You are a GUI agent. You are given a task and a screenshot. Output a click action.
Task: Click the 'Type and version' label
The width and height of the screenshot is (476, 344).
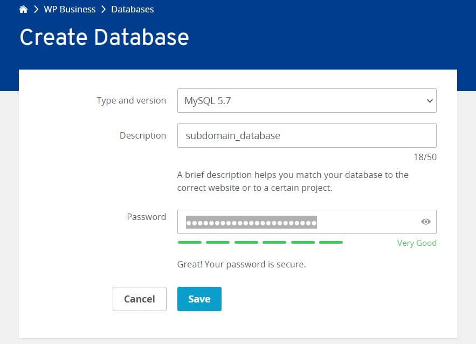pyautogui.click(x=132, y=100)
